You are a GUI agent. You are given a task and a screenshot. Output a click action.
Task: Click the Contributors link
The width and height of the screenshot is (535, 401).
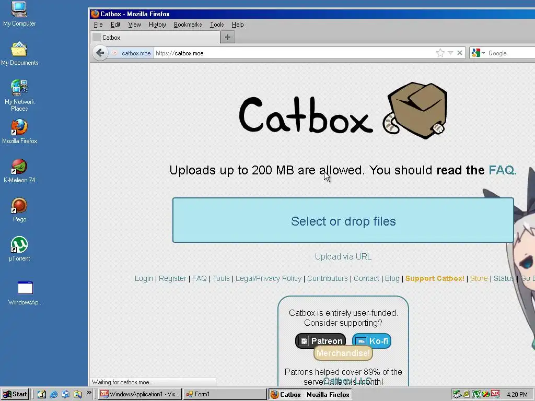[327, 278]
